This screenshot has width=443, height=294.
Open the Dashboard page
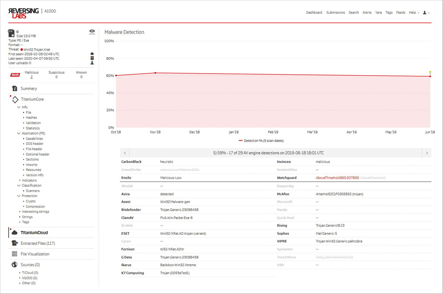pyautogui.click(x=314, y=13)
